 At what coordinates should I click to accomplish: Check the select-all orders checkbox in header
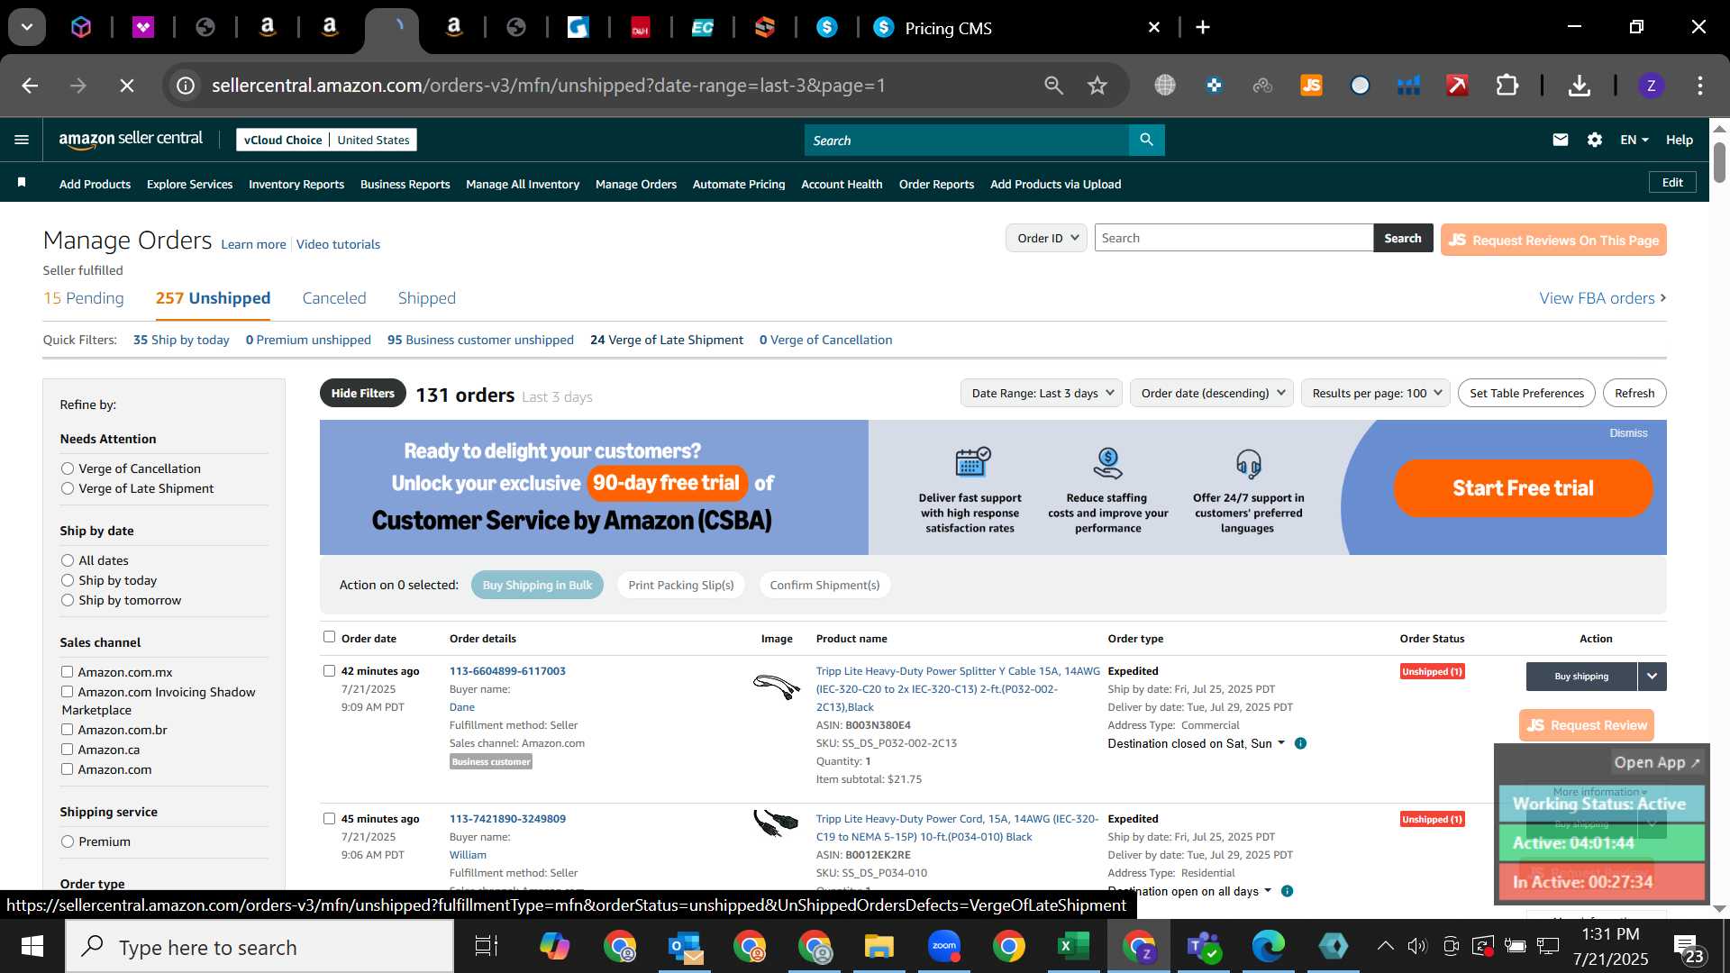329,636
